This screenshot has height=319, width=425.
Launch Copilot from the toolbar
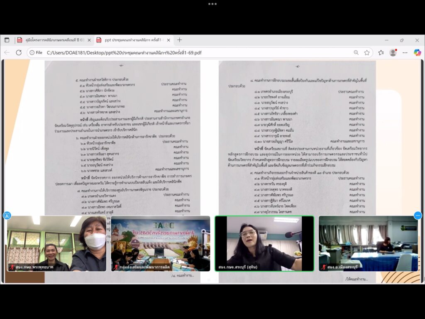pos(417,53)
